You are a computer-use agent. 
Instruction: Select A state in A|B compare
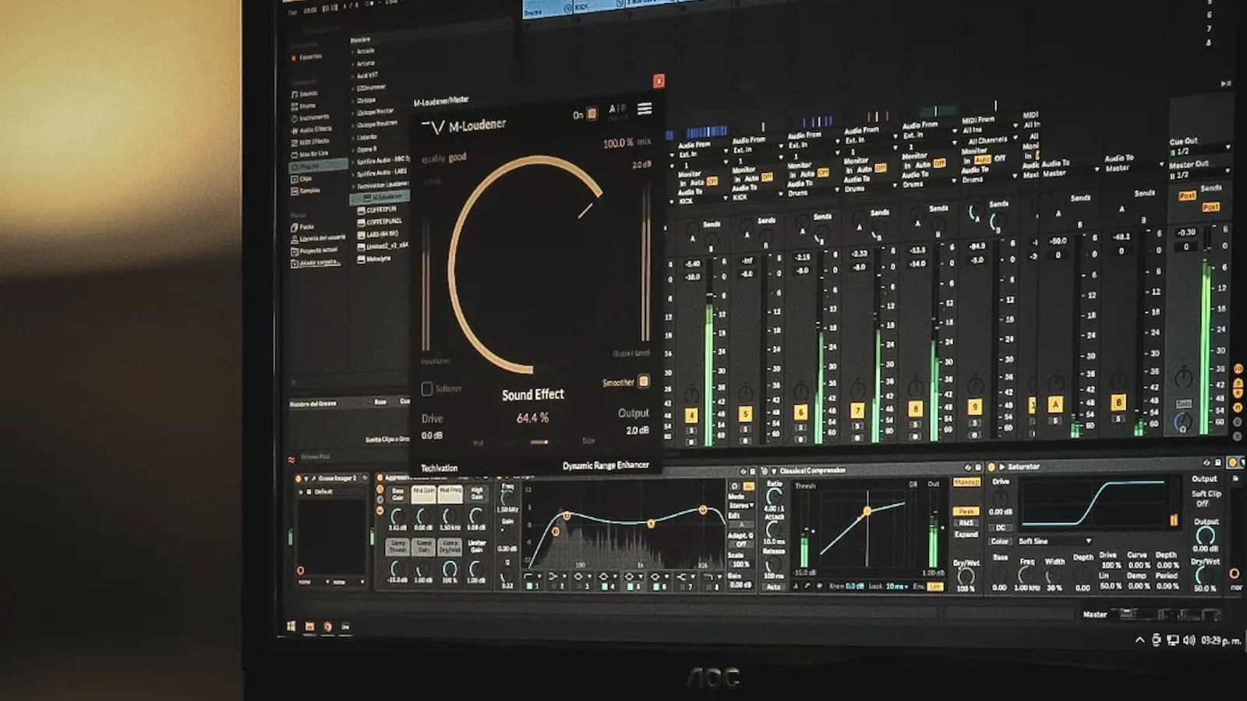pos(613,108)
